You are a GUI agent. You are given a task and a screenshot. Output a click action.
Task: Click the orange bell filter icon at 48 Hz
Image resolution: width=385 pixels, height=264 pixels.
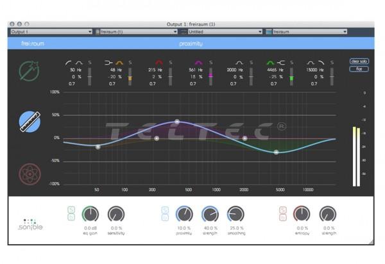point(119,62)
